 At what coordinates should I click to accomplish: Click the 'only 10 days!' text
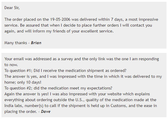(x=29, y=82)
